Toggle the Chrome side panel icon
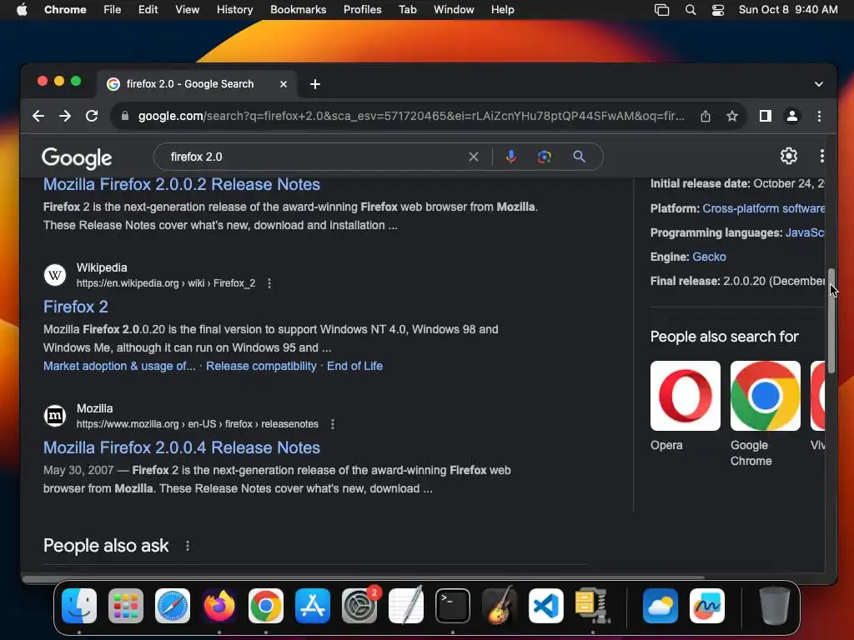Viewport: 854px width, 640px height. click(x=766, y=116)
